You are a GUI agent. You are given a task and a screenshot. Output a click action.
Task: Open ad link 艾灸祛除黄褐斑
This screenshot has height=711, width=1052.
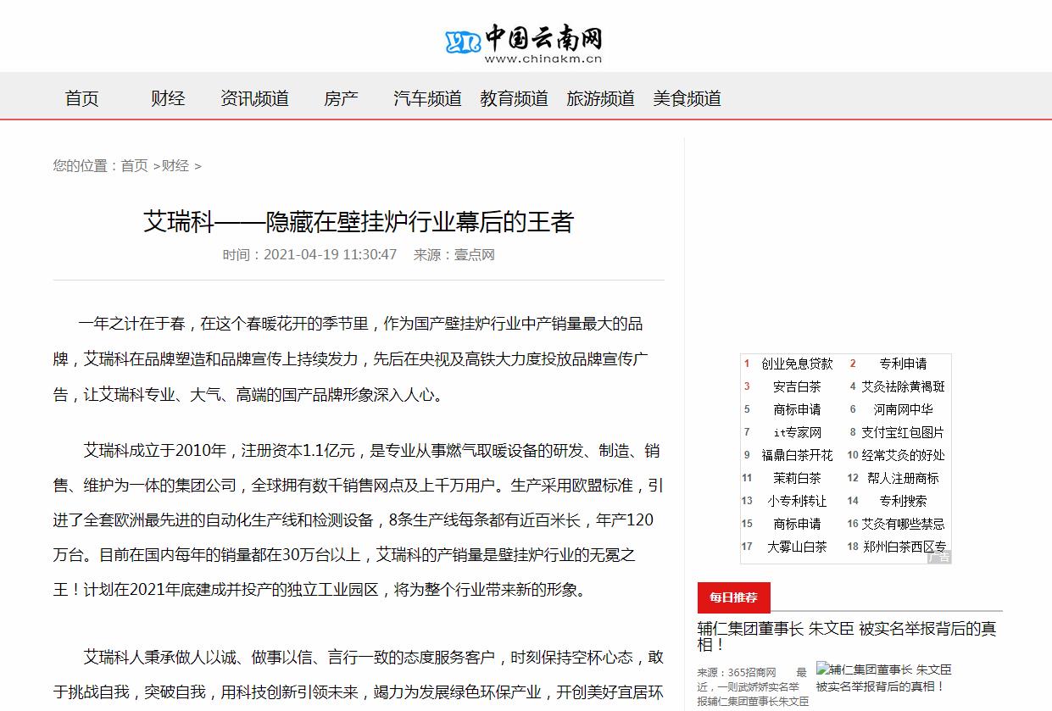click(x=903, y=386)
